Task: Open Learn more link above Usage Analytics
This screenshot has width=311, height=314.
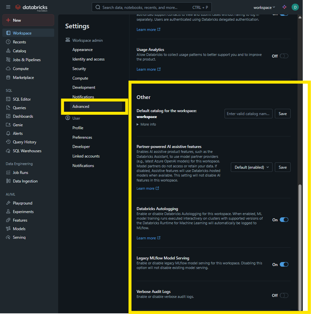Action: [x=148, y=30]
